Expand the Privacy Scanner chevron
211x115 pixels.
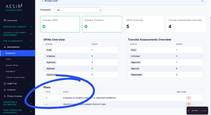31,96
